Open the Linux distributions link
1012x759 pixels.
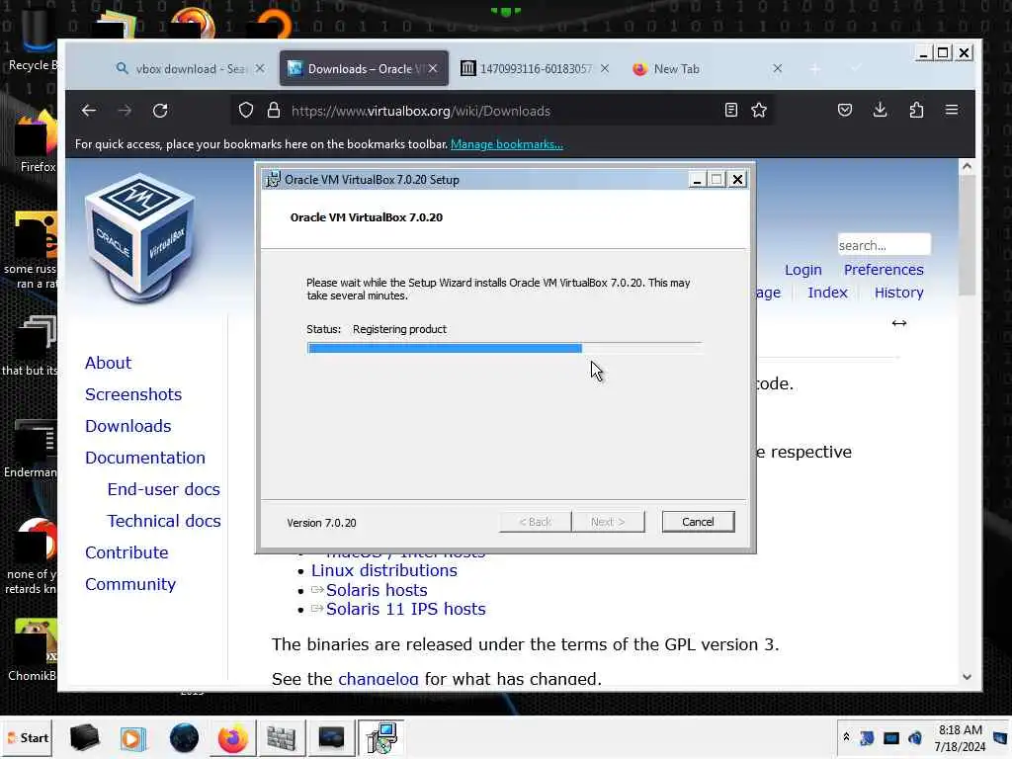(x=384, y=570)
